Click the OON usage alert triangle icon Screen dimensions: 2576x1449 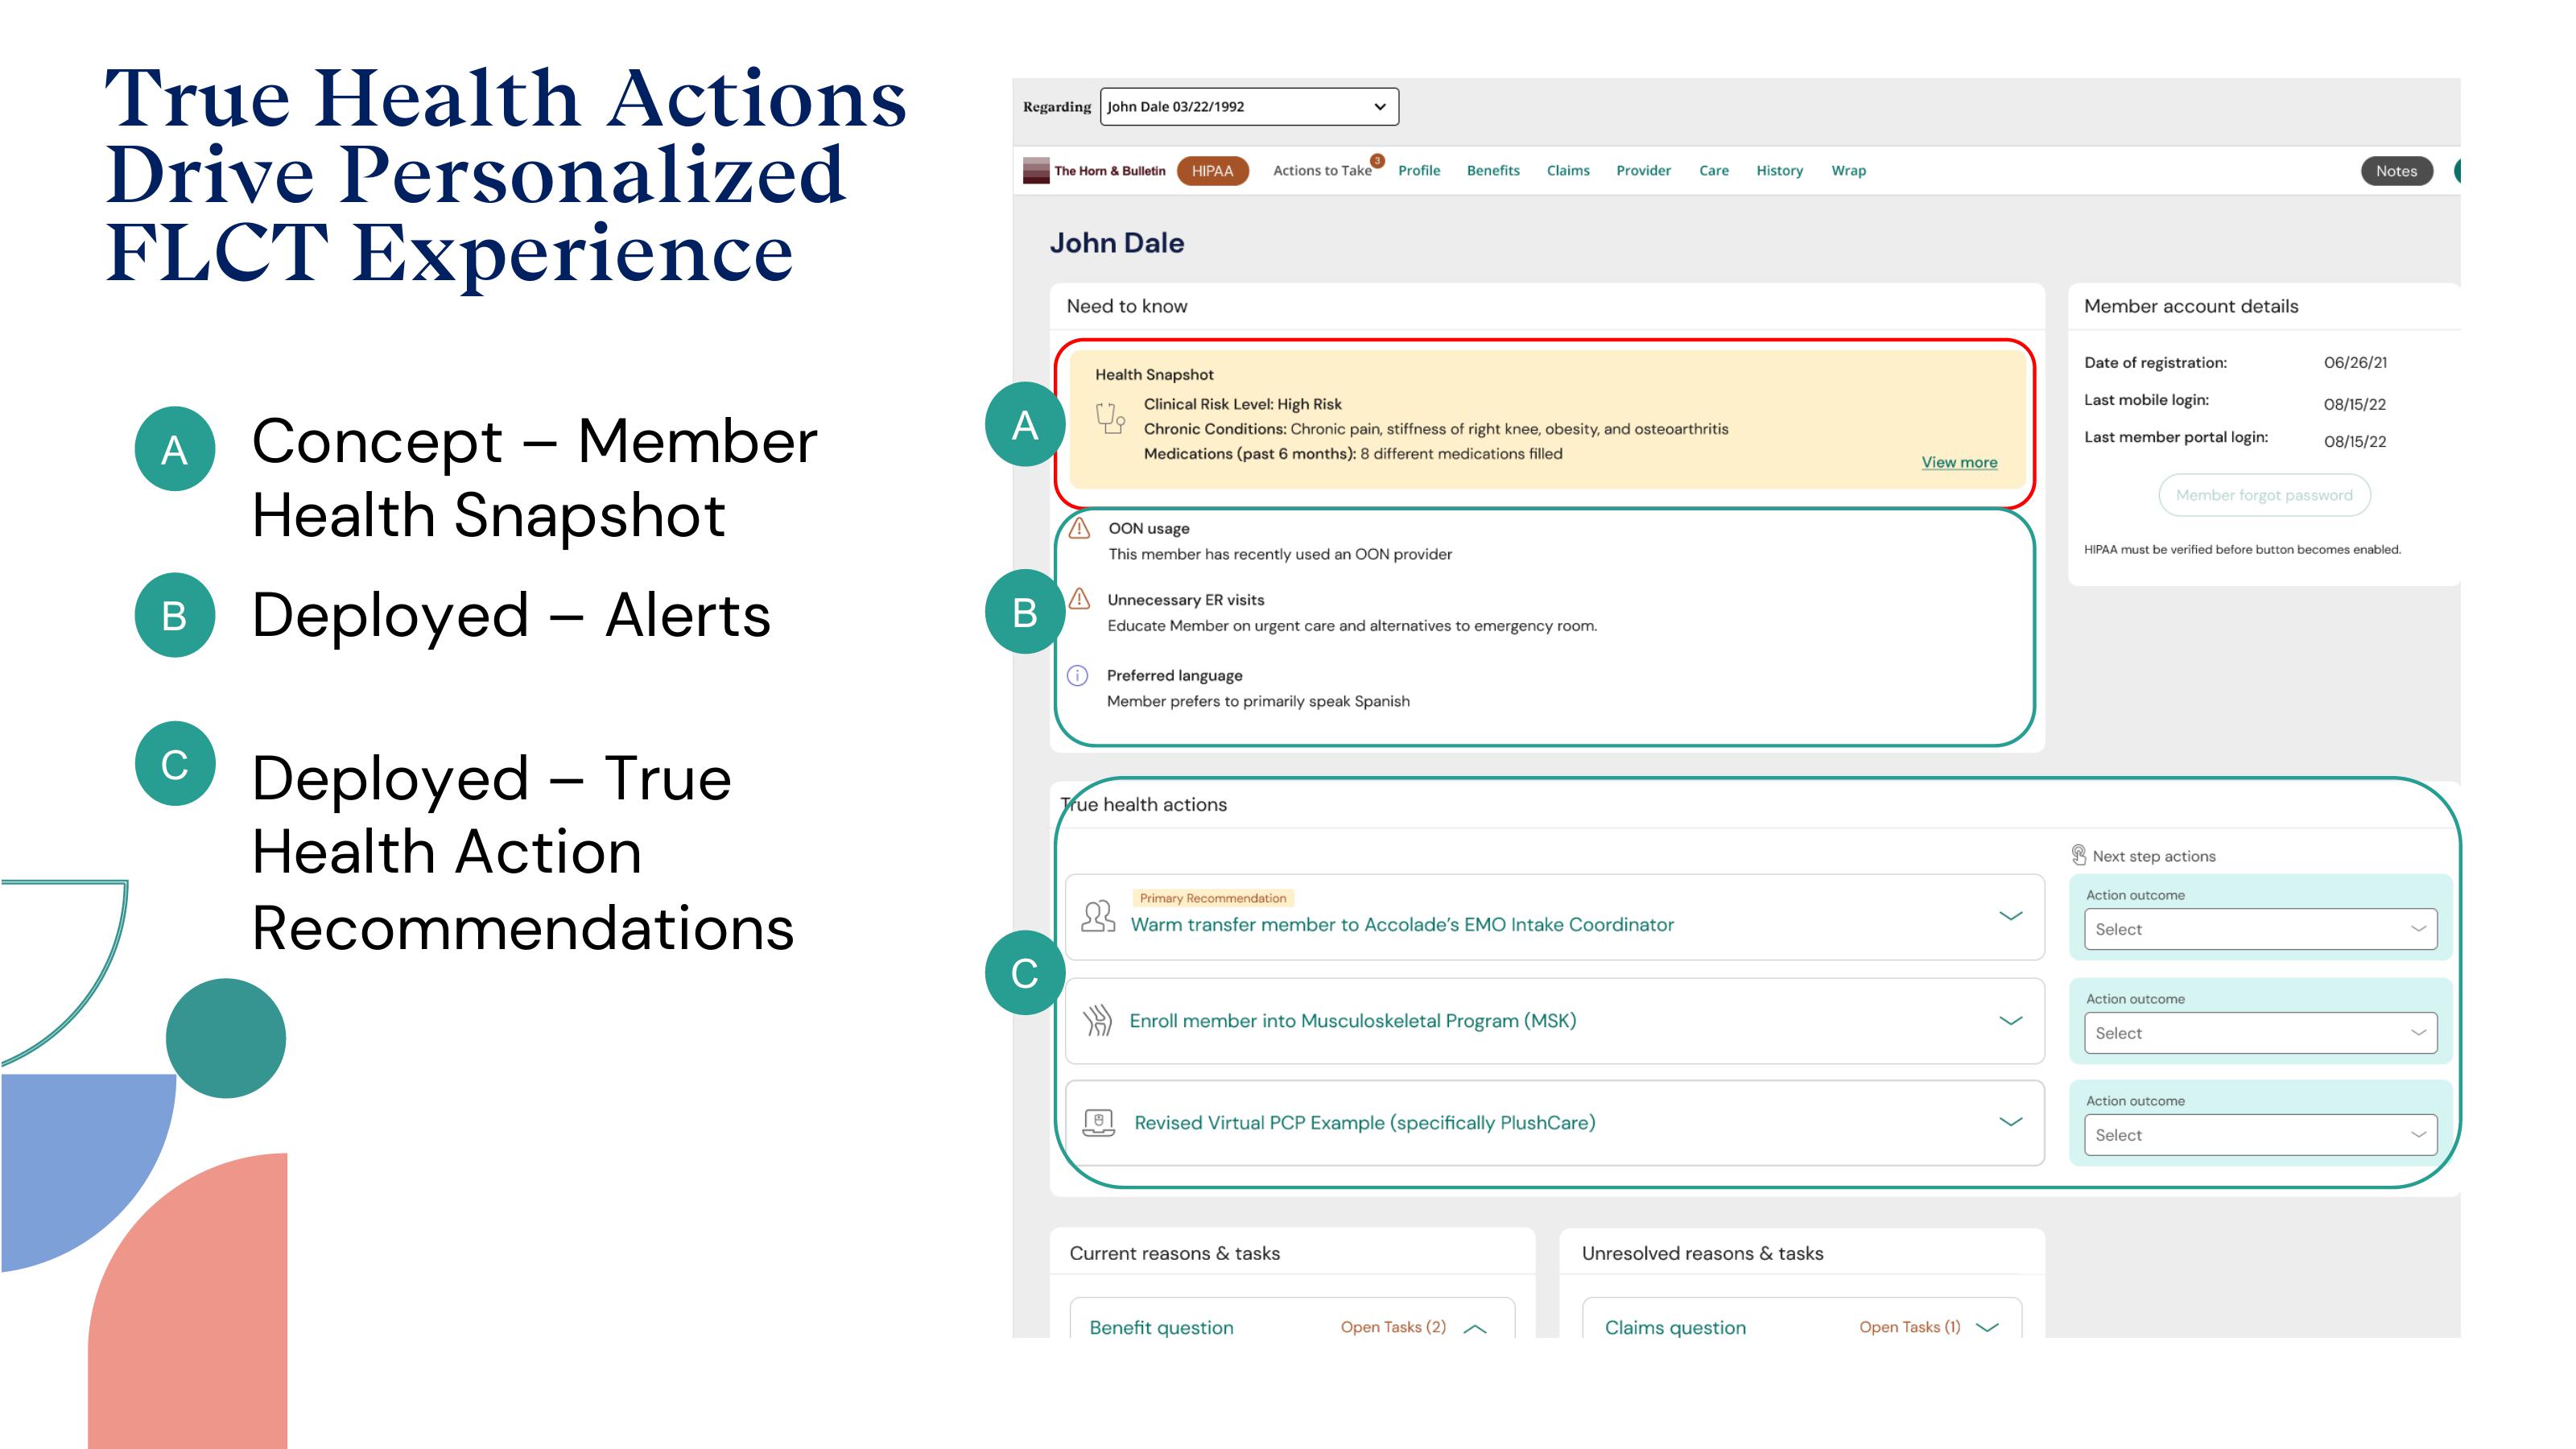(x=1081, y=526)
